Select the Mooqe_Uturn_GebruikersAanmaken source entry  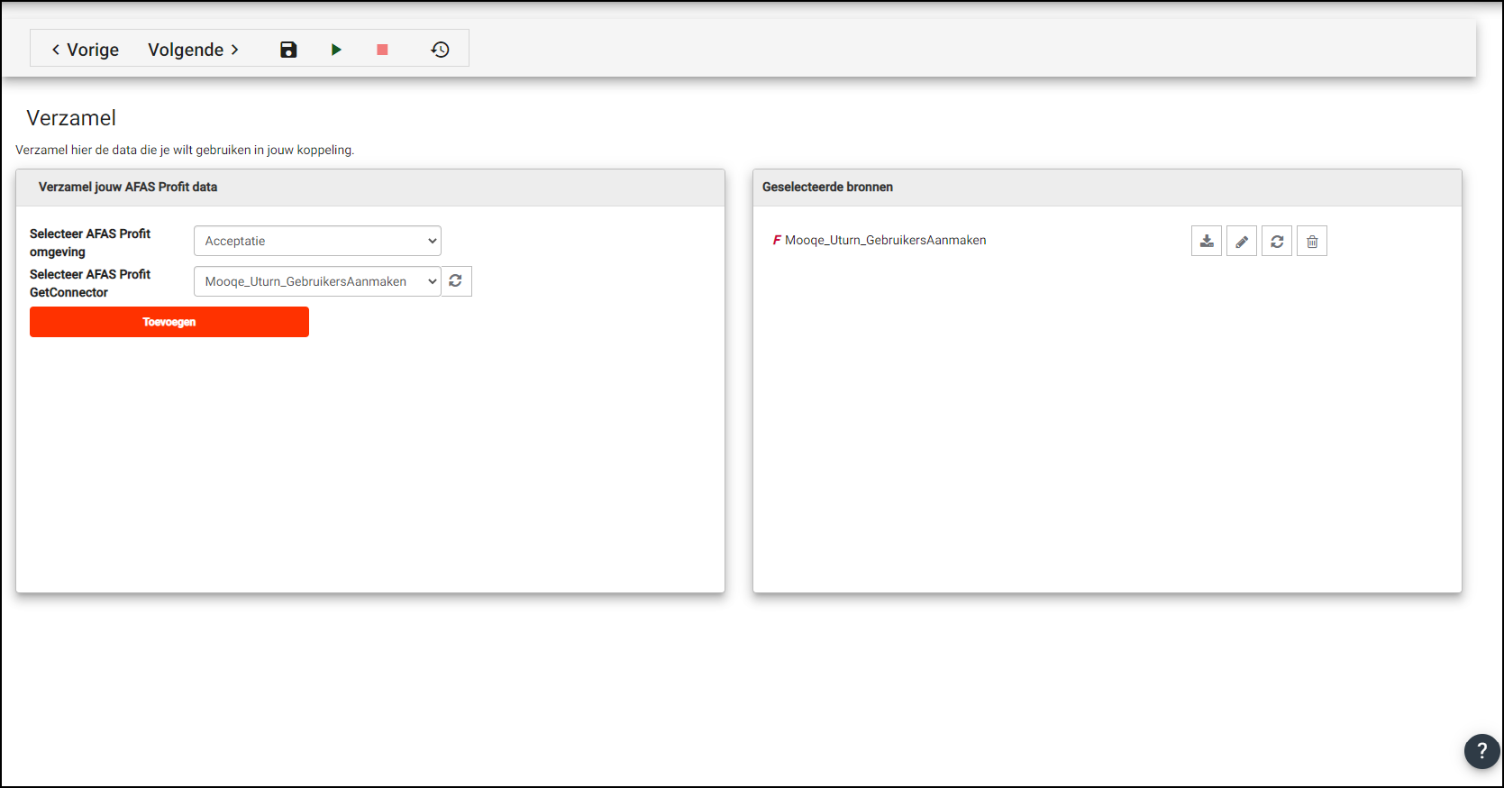885,241
